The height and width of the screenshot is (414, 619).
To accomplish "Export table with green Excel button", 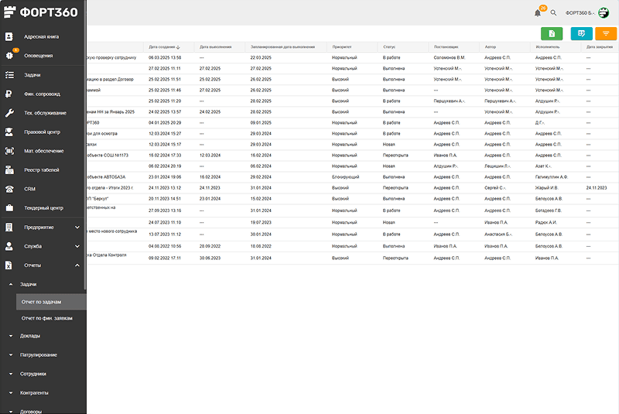I will pyautogui.click(x=552, y=33).
